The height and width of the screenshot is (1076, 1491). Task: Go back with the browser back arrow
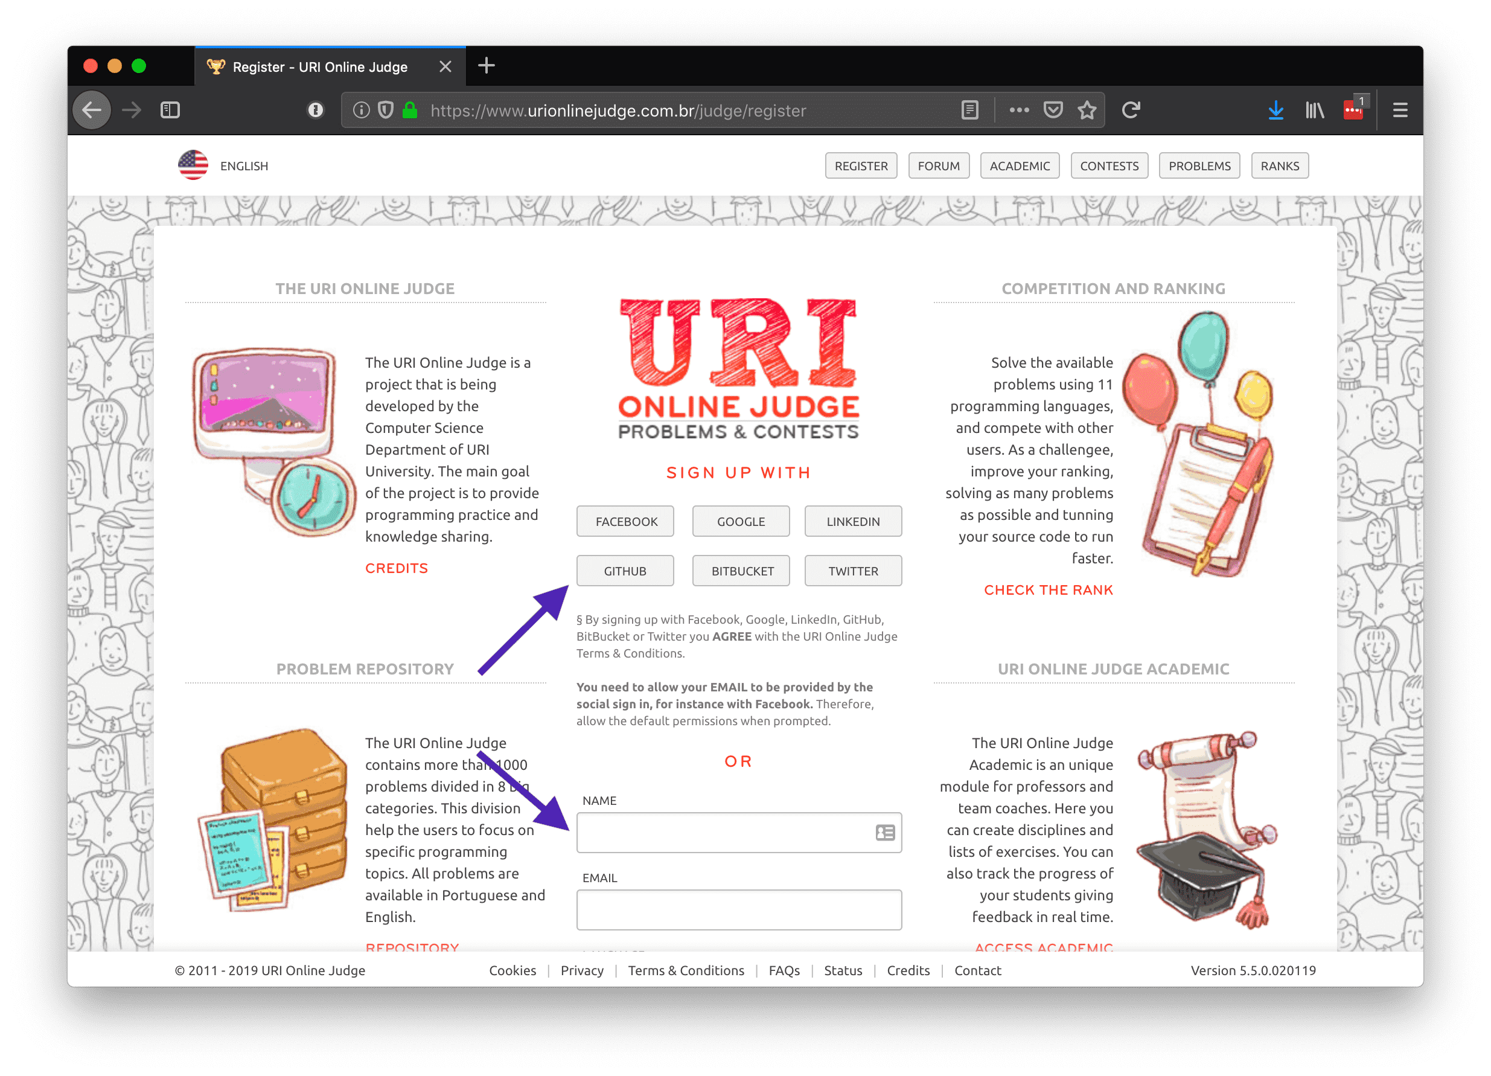(91, 110)
